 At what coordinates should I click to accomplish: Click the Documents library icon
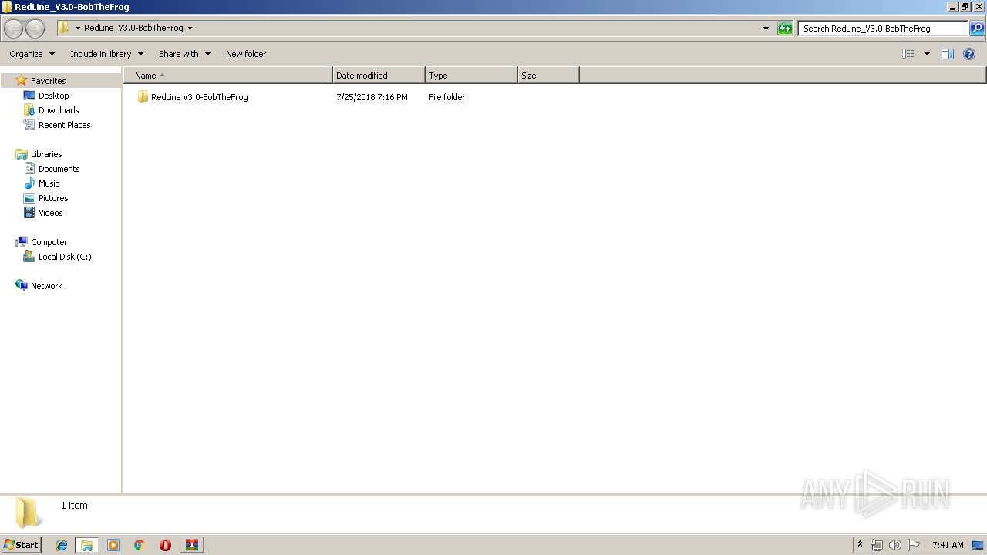tap(29, 169)
